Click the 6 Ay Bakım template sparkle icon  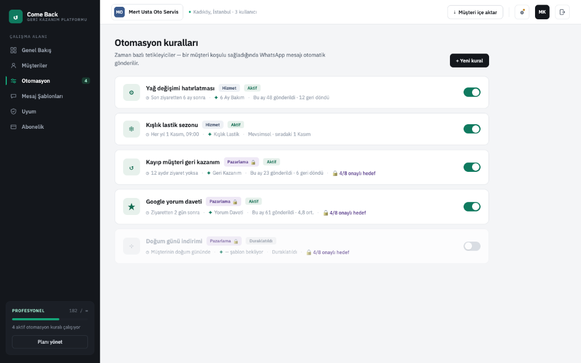click(216, 98)
